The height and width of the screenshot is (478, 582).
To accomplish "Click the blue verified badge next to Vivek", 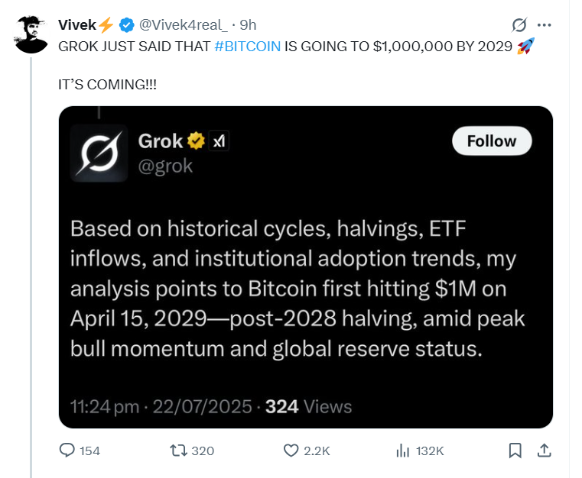I will [126, 25].
